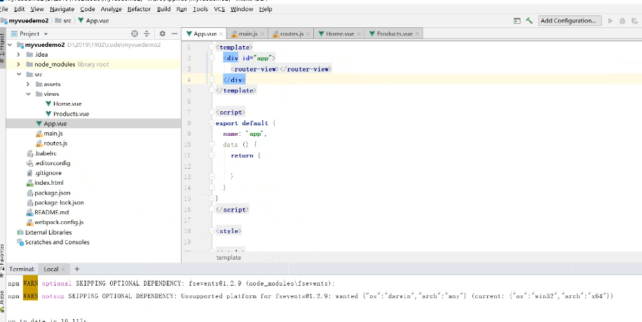The width and height of the screenshot is (642, 322).
Task: Open the Edit menu
Action: (19, 9)
